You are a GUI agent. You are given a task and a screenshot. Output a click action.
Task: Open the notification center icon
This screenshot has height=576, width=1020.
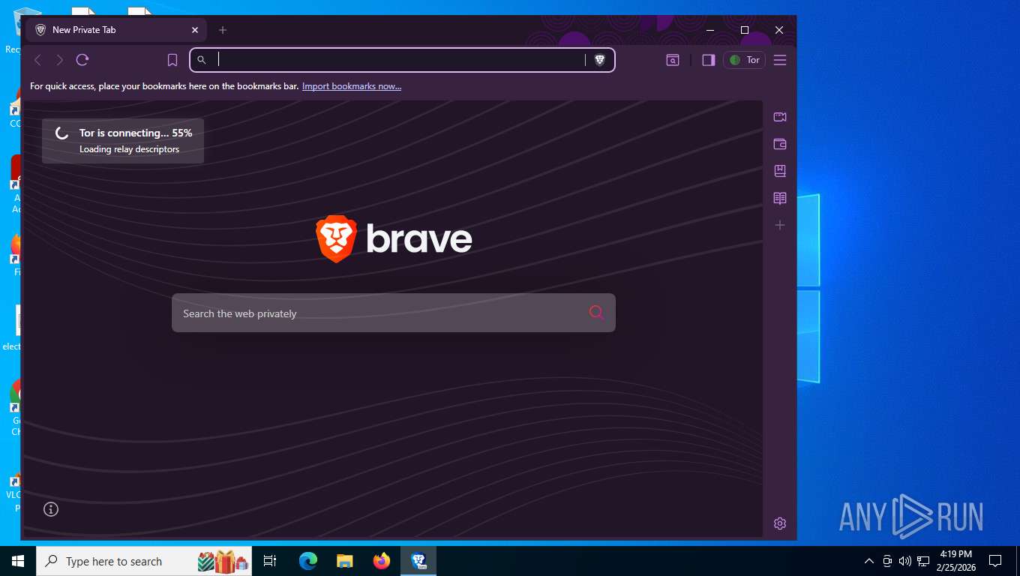[995, 561]
